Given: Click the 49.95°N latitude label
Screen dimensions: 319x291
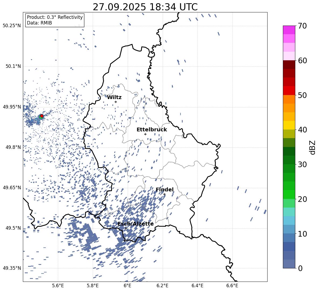Looking at the screenshot, I should tap(12, 107).
